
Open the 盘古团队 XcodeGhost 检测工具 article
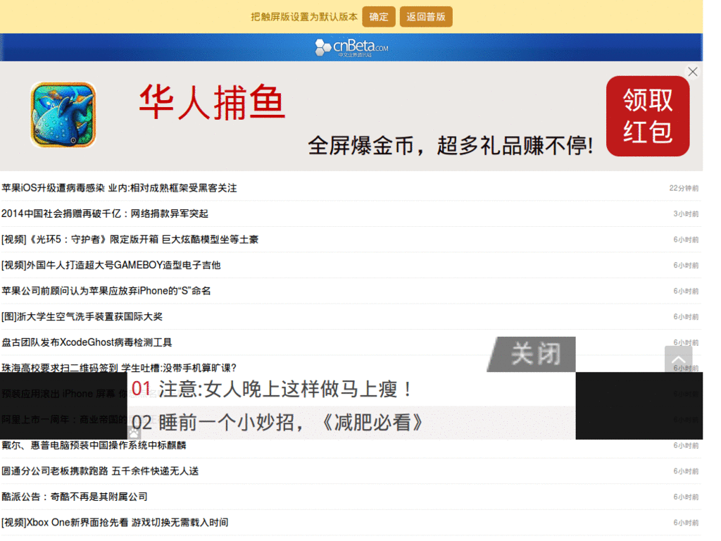coord(87,342)
